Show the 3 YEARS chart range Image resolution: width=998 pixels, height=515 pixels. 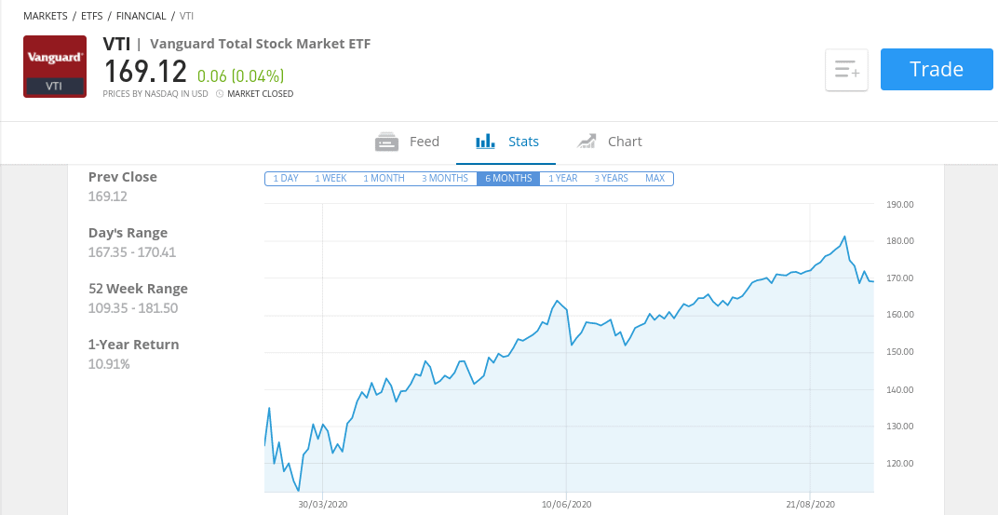tap(611, 178)
